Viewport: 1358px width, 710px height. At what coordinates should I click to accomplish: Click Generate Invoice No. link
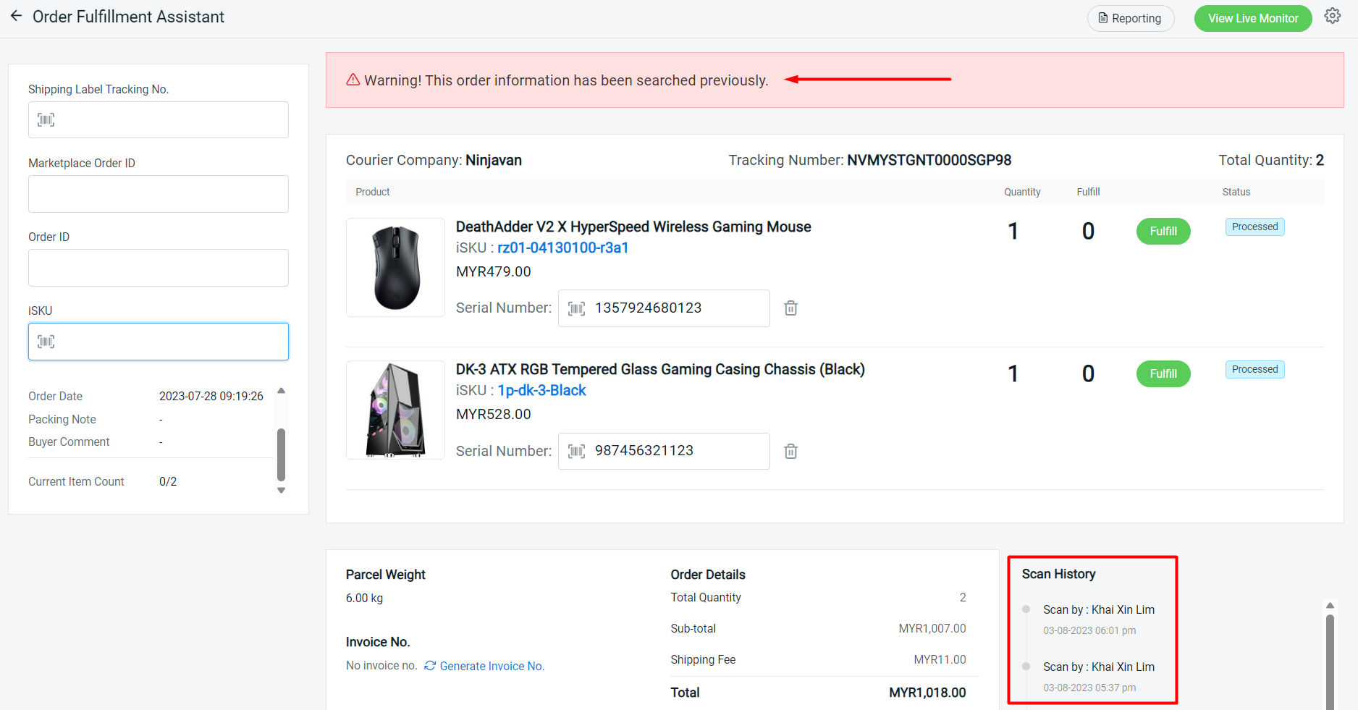[x=492, y=667]
